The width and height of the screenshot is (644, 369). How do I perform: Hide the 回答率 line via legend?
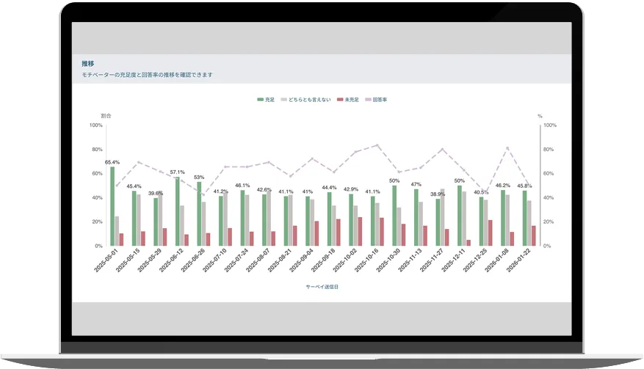point(380,99)
